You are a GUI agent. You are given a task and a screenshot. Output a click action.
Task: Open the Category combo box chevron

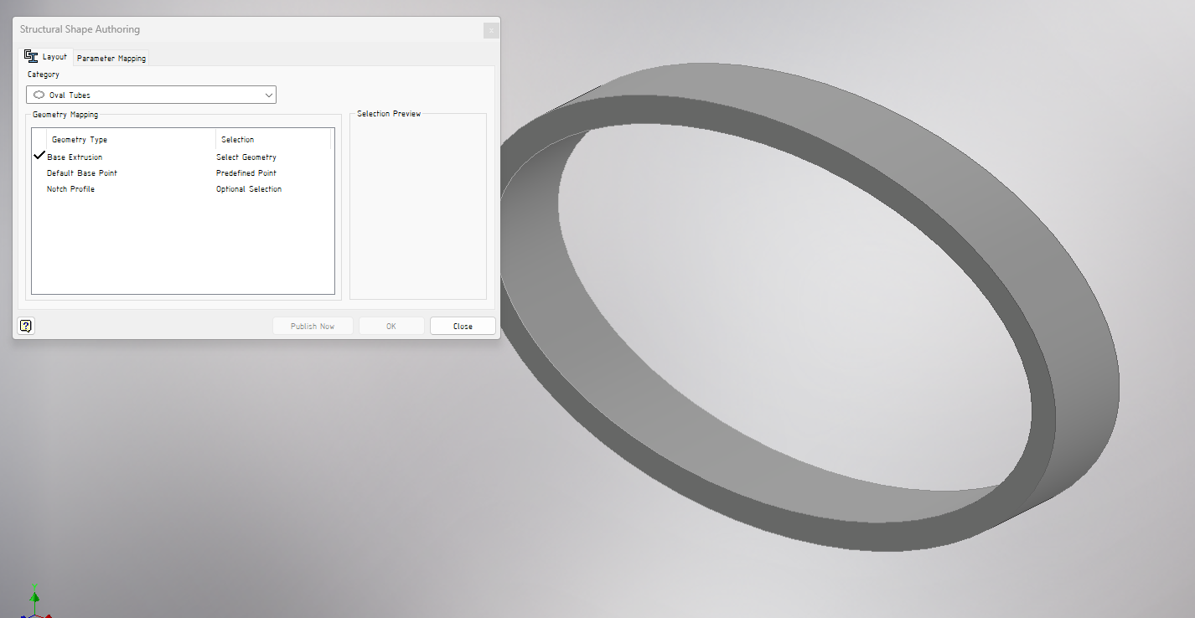[x=267, y=95]
